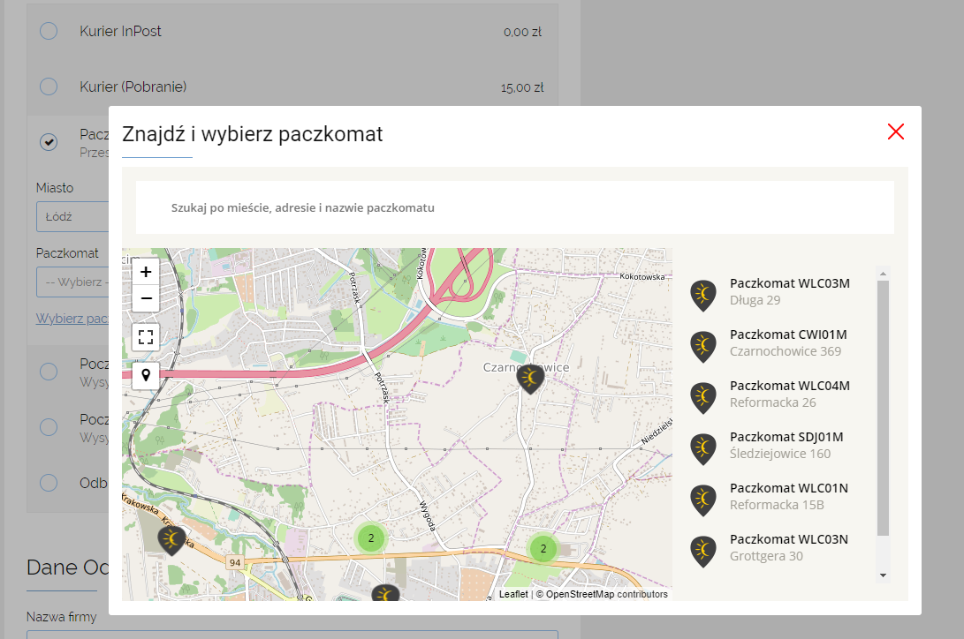The width and height of the screenshot is (964, 639).
Task: Select Paczkomat WLC03M from the list
Action: pyautogui.click(x=790, y=283)
